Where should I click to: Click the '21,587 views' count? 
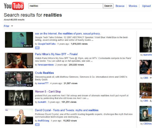(x=71, y=83)
